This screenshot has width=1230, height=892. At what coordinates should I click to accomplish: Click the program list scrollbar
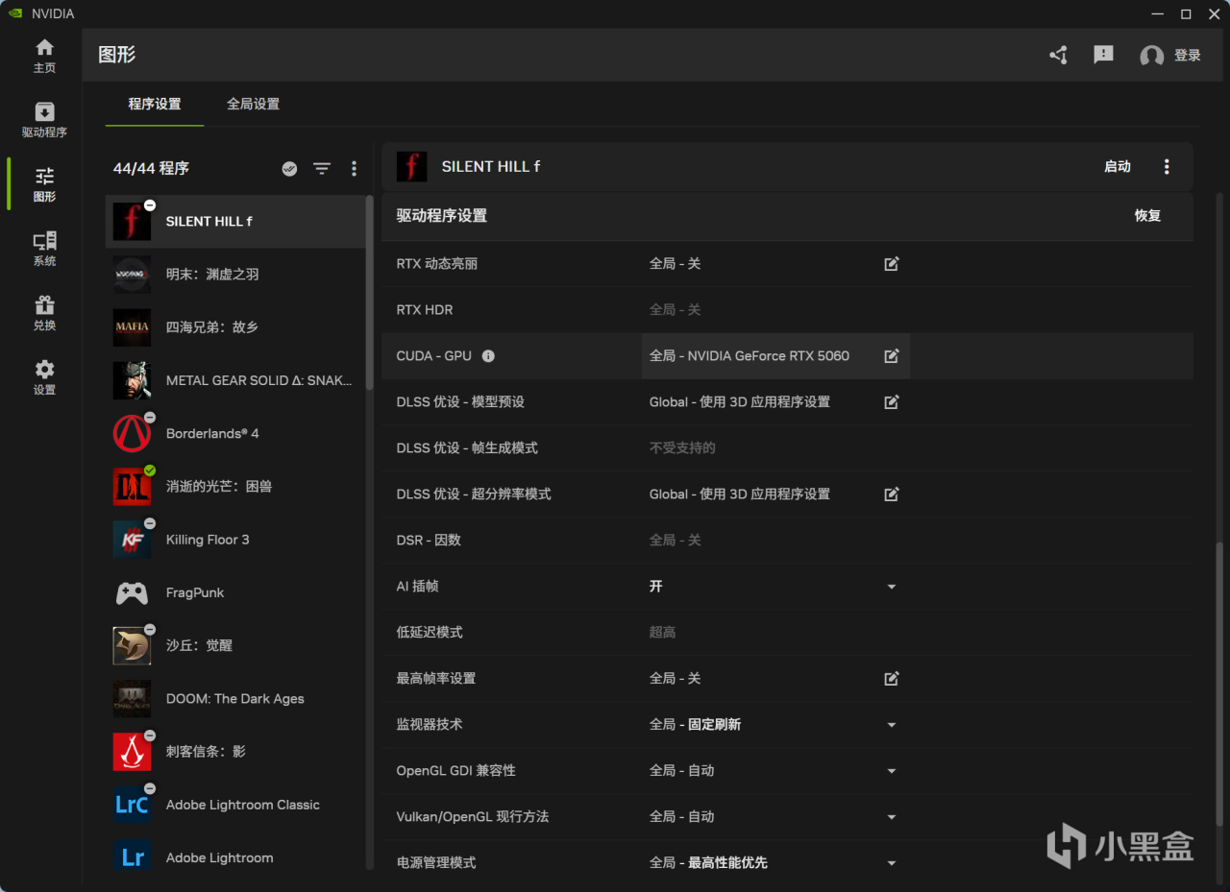pos(370,292)
